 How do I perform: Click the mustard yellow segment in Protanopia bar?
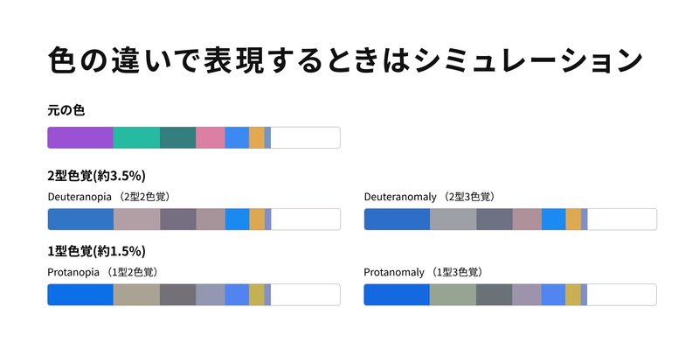pos(257,295)
